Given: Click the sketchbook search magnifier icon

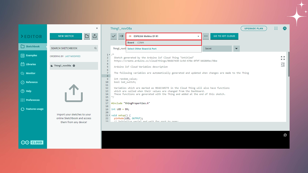Looking at the screenshot, I should click(x=95, y=48).
